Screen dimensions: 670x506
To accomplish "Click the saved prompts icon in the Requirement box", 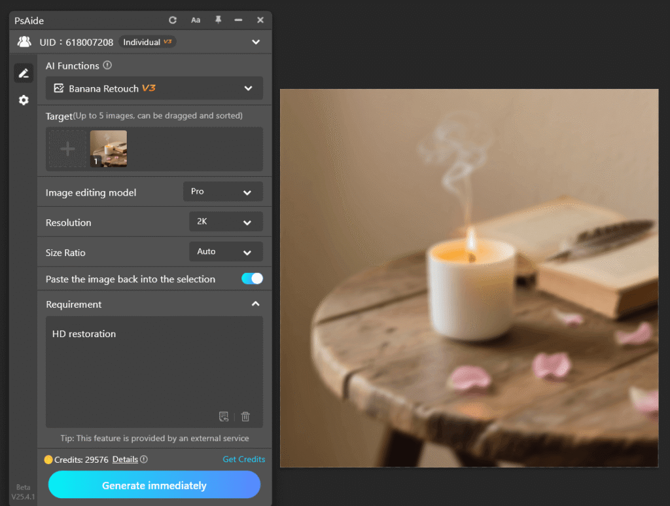I will tap(224, 416).
